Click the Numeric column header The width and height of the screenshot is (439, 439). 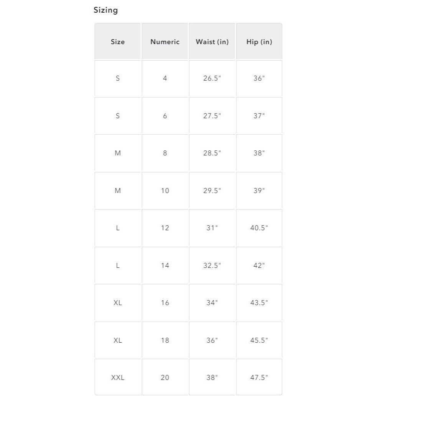click(x=165, y=42)
